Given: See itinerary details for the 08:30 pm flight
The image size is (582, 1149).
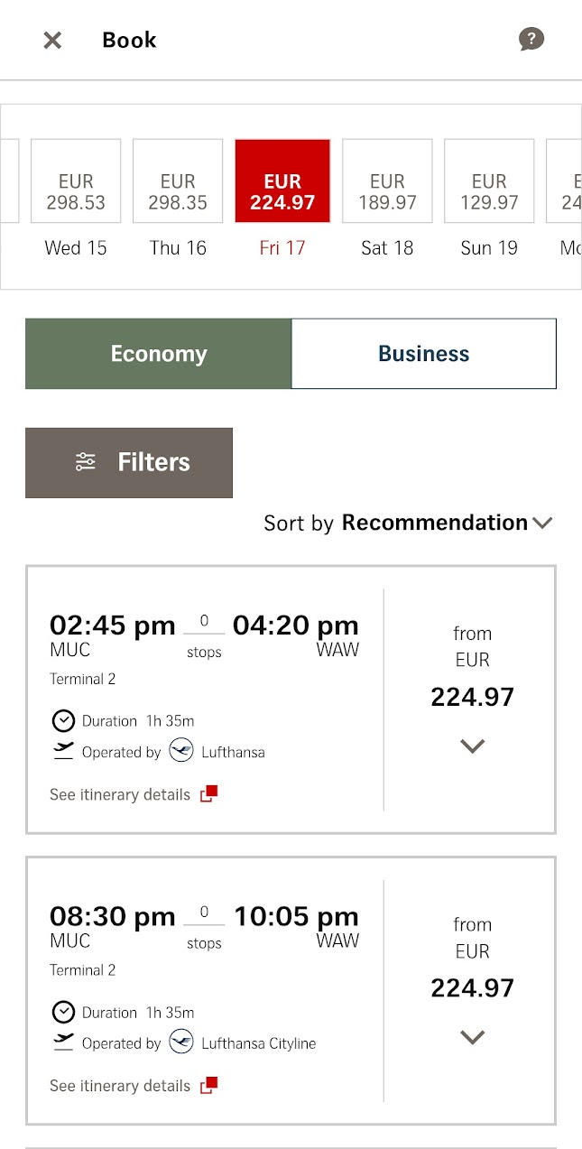Looking at the screenshot, I should [x=118, y=1086].
